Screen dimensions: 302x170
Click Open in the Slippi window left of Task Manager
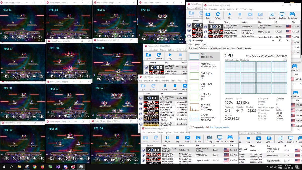pyautogui.click(x=148, y=56)
